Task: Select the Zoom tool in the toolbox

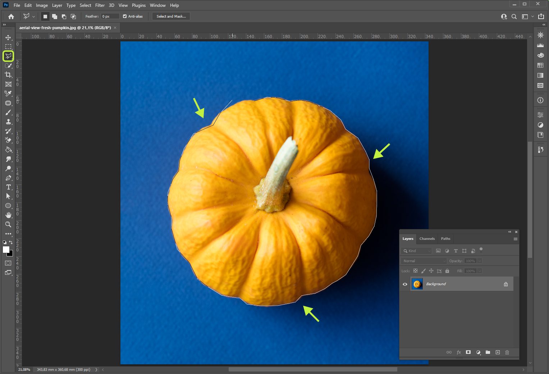Action: coord(8,224)
